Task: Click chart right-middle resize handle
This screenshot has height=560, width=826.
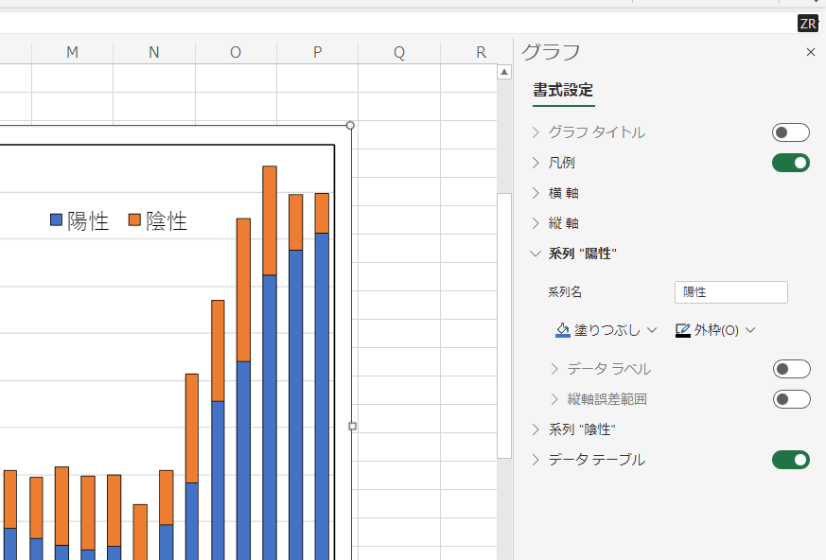Action: [353, 427]
